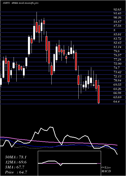
Task: Click the last red candlestick closing near 64.4
Action: [x=99, y=94]
